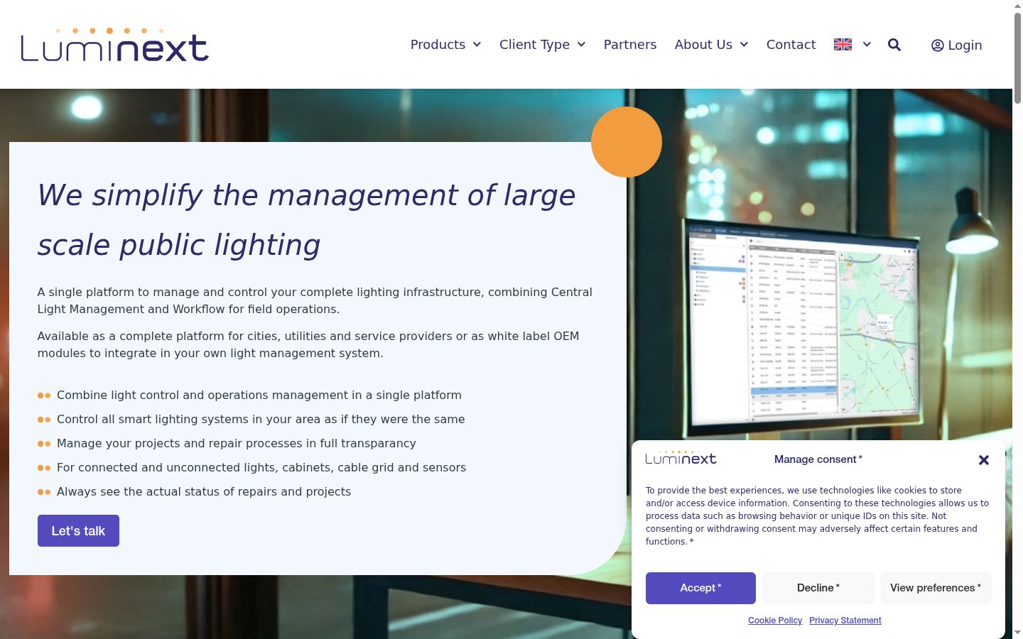The width and height of the screenshot is (1023, 639).
Task: Decline cookies in the consent dialog
Action: (x=818, y=588)
